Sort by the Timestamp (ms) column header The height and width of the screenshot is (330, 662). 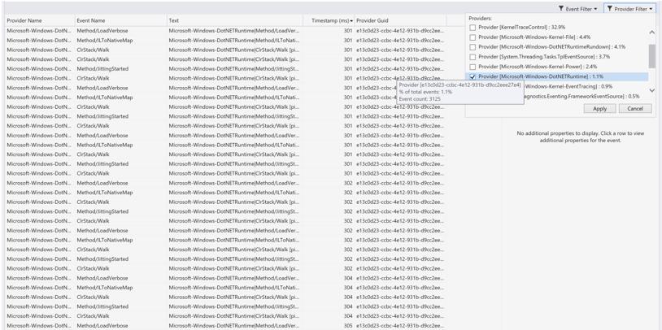click(329, 20)
